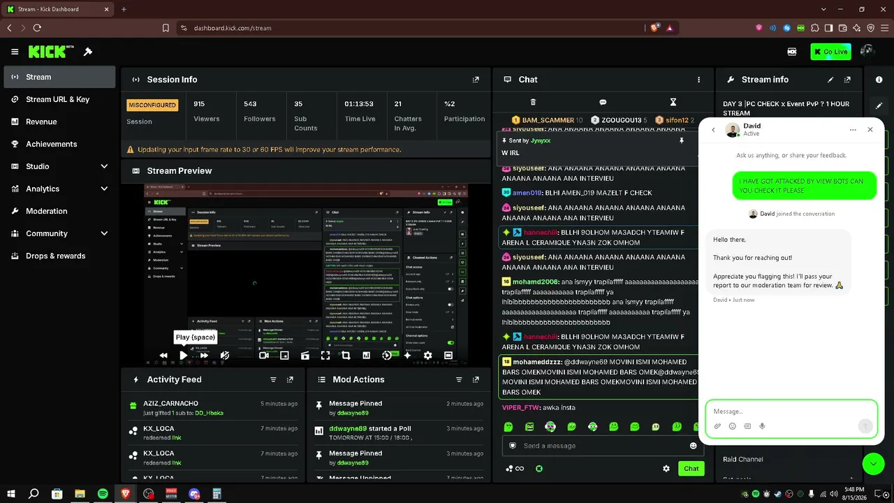
Task: Open Spotify from the taskbar
Action: (103, 494)
